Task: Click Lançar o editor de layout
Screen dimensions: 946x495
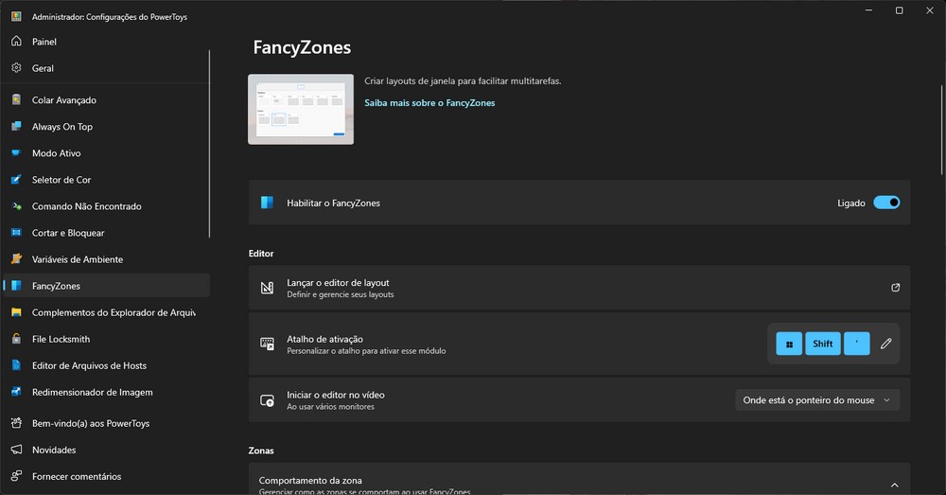Action: [338, 283]
